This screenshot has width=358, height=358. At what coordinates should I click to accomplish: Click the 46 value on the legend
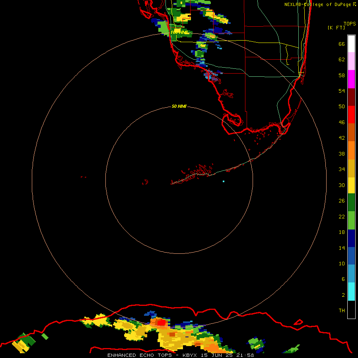[342, 123]
